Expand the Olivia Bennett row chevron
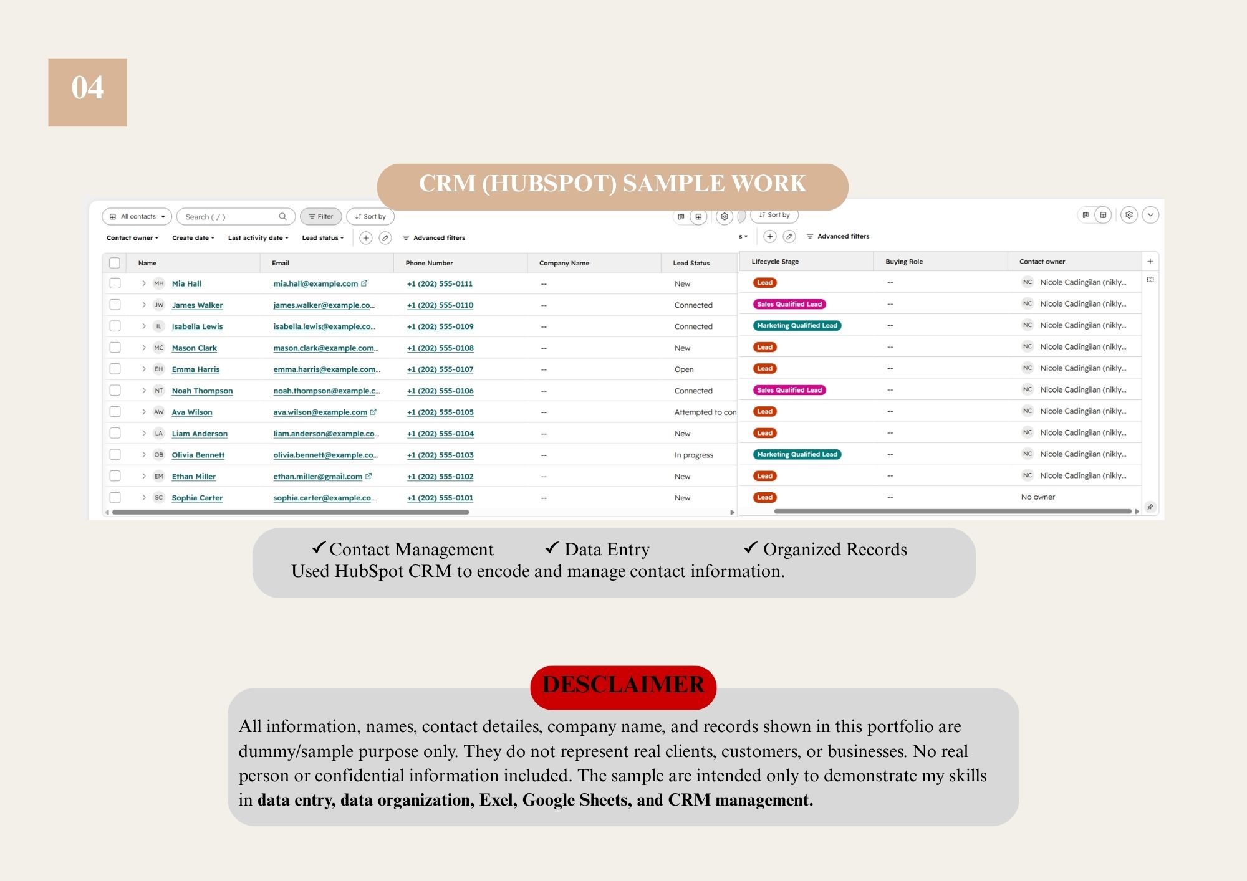The height and width of the screenshot is (881, 1247). click(143, 455)
